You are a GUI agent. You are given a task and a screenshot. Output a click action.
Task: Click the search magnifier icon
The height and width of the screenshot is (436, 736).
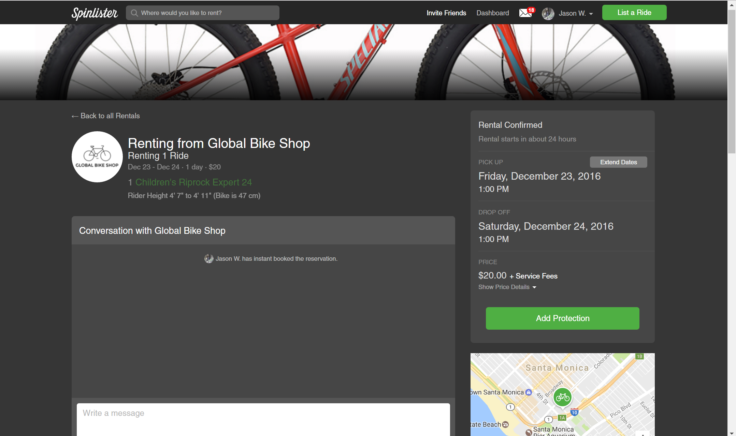click(x=134, y=13)
